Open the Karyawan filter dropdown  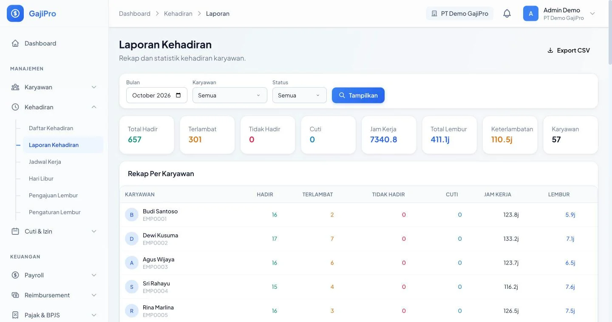click(x=230, y=95)
